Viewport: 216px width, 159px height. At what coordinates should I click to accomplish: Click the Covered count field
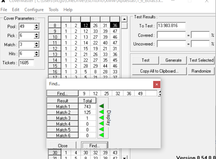tap(171, 35)
